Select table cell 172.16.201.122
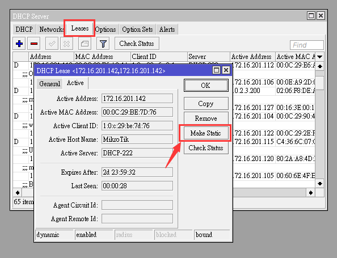Image resolution: width=337 pixels, height=258 pixels. tap(254, 133)
